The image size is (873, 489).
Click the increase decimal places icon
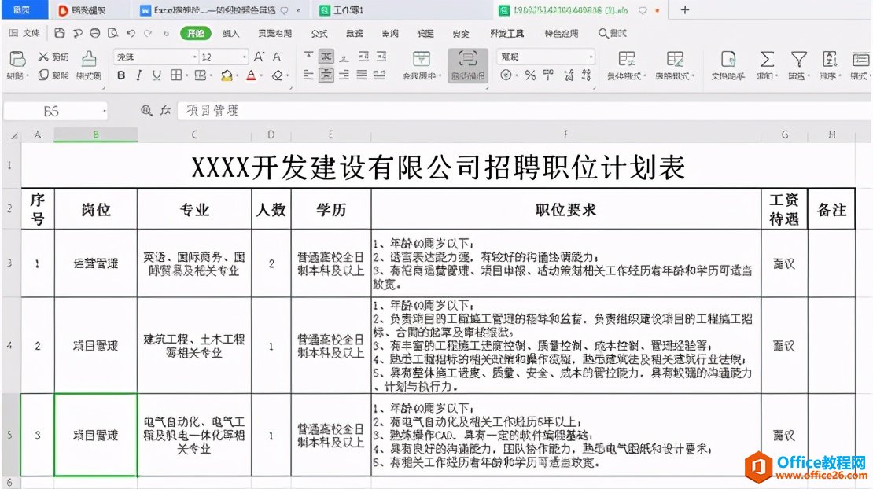coord(569,75)
